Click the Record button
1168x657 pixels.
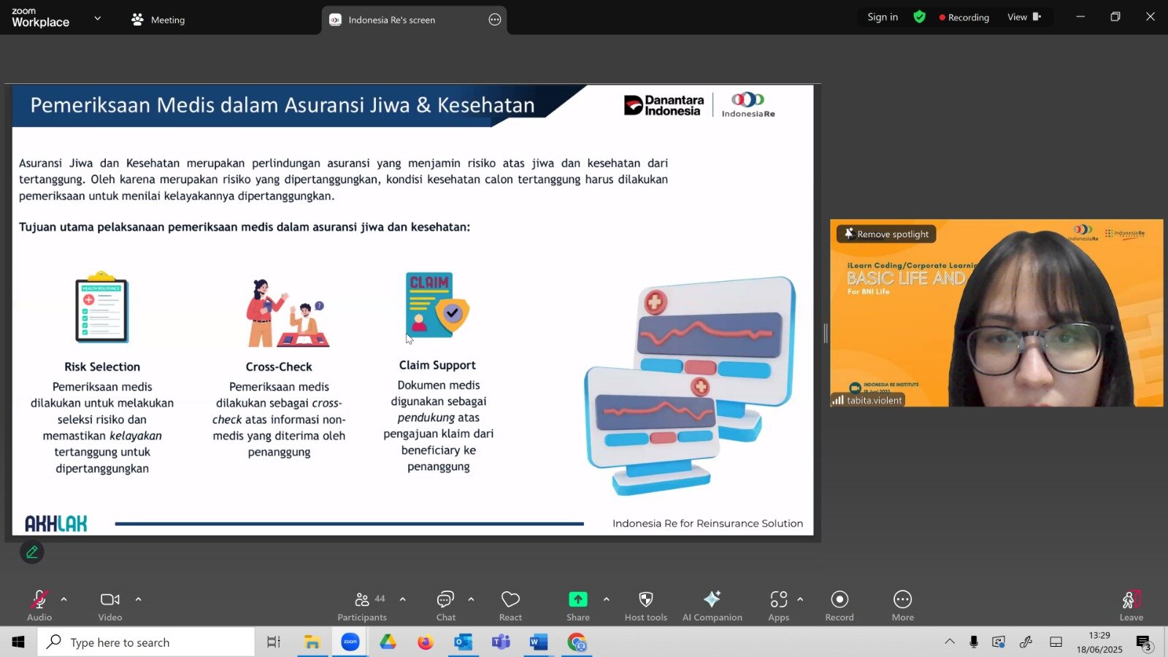(839, 606)
